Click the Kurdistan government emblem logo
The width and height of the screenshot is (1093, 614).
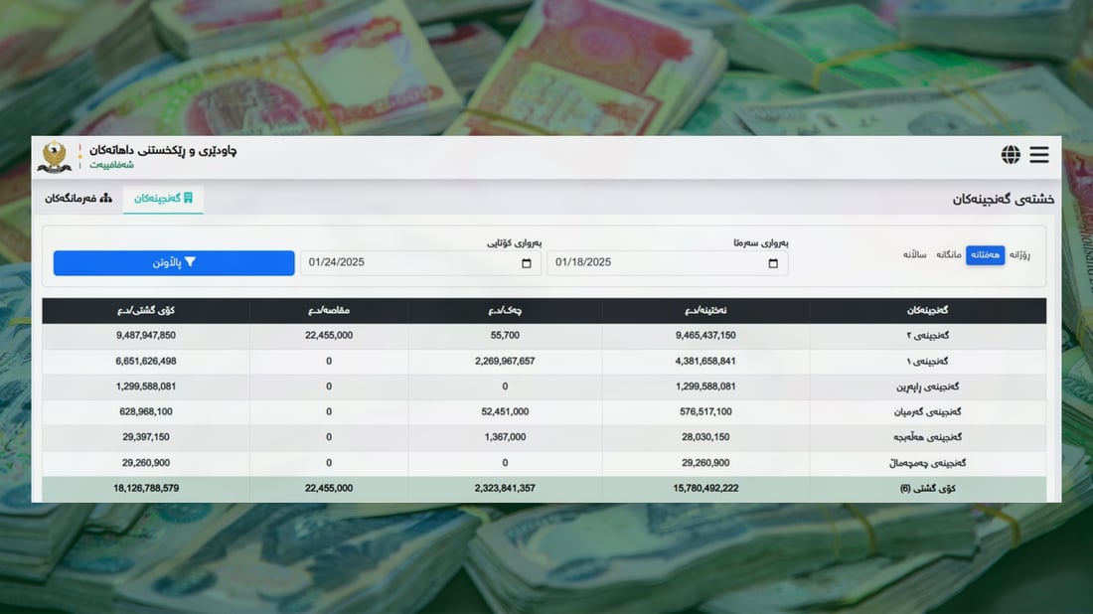pos(55,156)
